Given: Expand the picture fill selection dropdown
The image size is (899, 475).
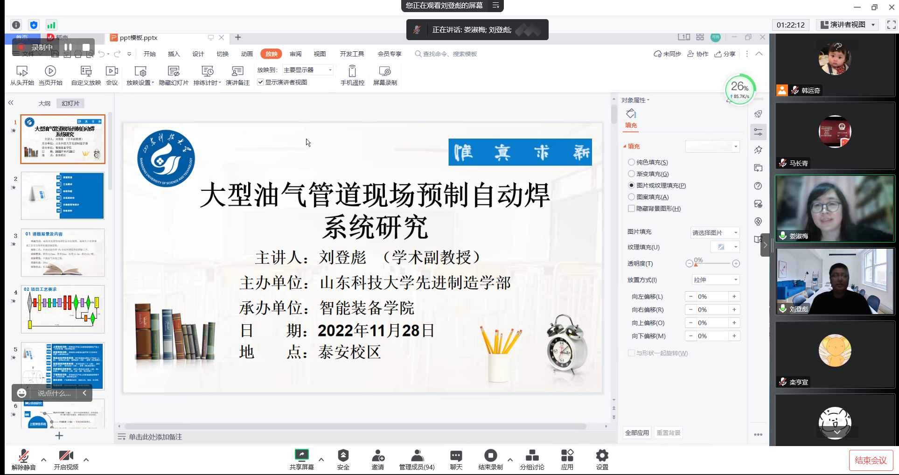Looking at the screenshot, I should [715, 232].
